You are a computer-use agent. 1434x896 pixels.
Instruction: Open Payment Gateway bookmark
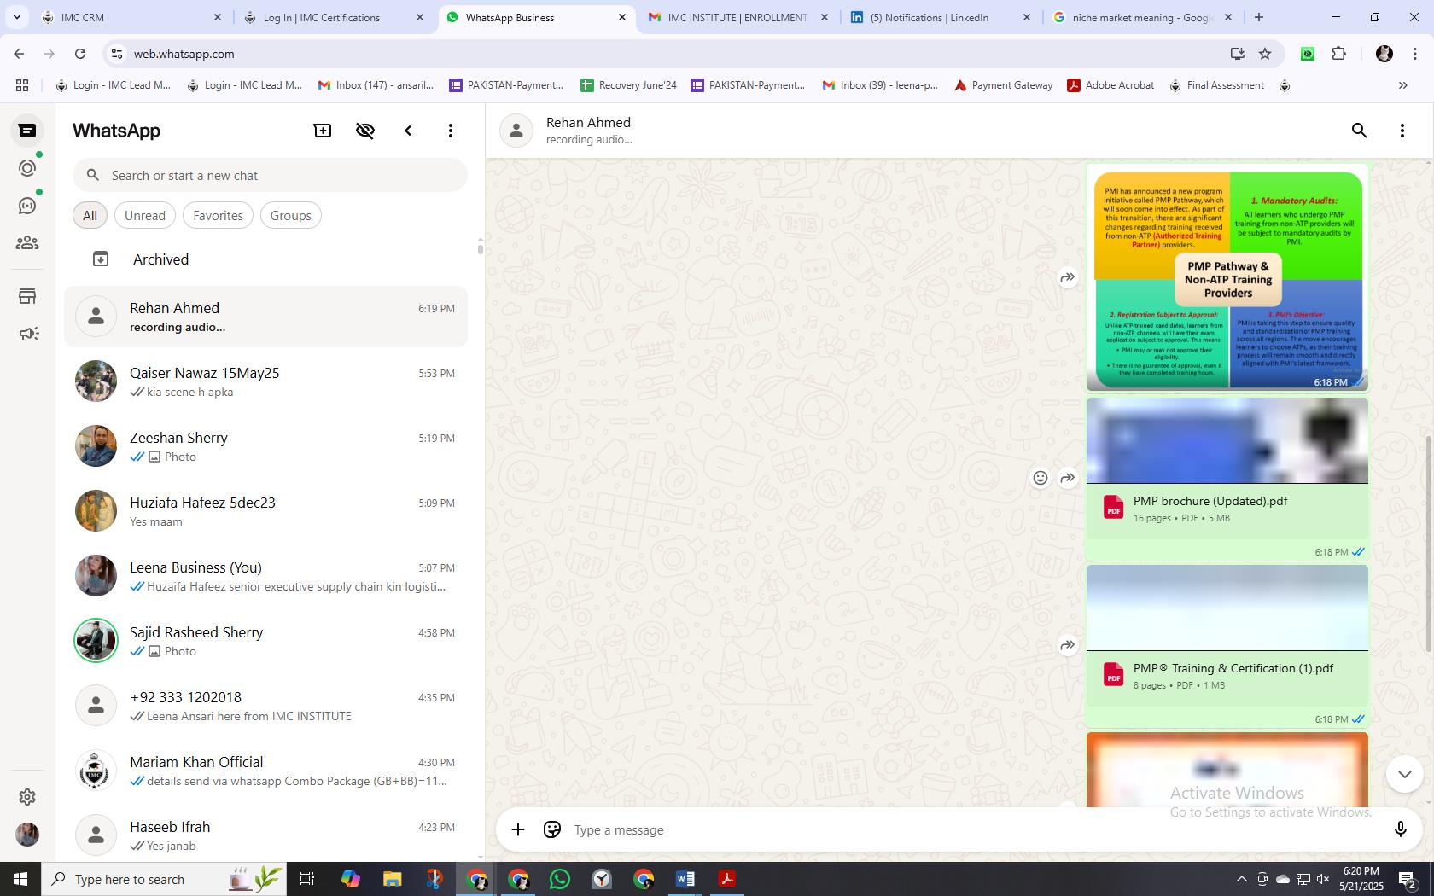coord(1003,85)
